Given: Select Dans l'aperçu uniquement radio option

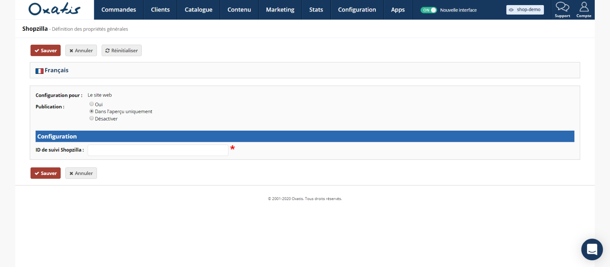Looking at the screenshot, I should 91,111.
